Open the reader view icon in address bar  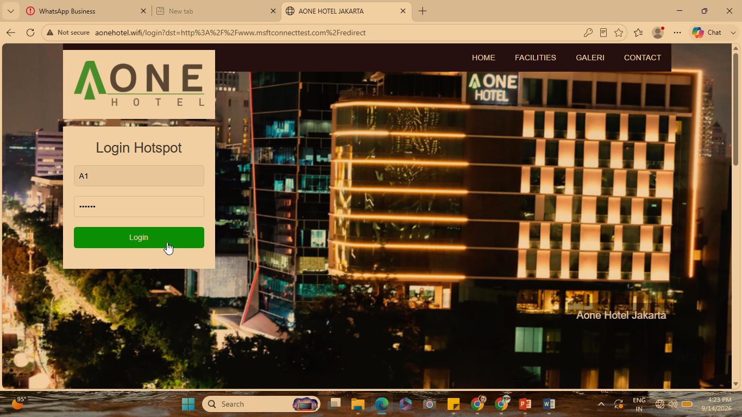(603, 33)
